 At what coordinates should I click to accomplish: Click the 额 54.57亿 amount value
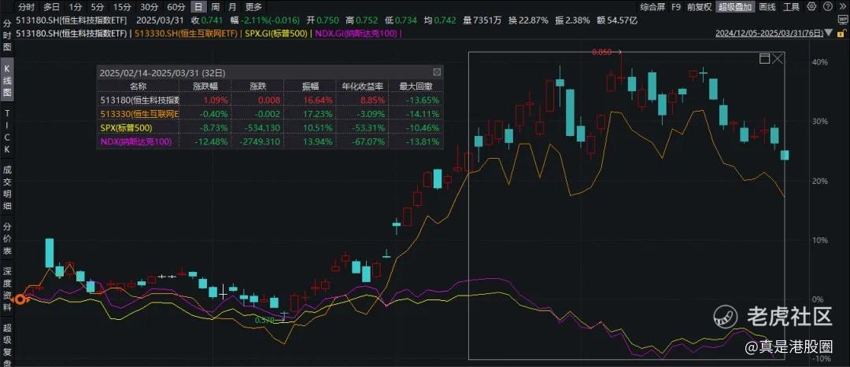[x=616, y=20]
